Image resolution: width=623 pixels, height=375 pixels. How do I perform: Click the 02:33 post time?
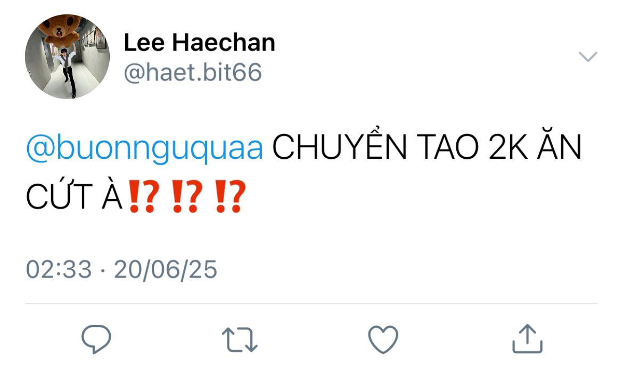59,269
